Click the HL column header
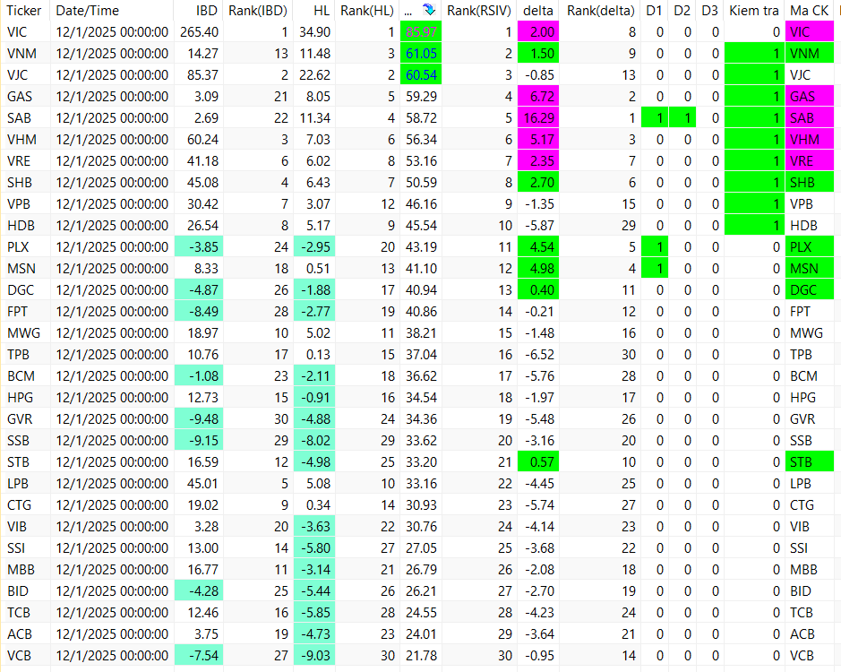 pos(322,10)
